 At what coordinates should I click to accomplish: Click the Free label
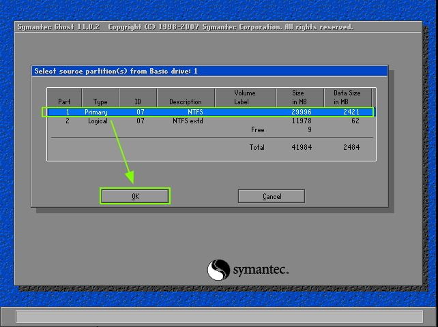tap(258, 129)
